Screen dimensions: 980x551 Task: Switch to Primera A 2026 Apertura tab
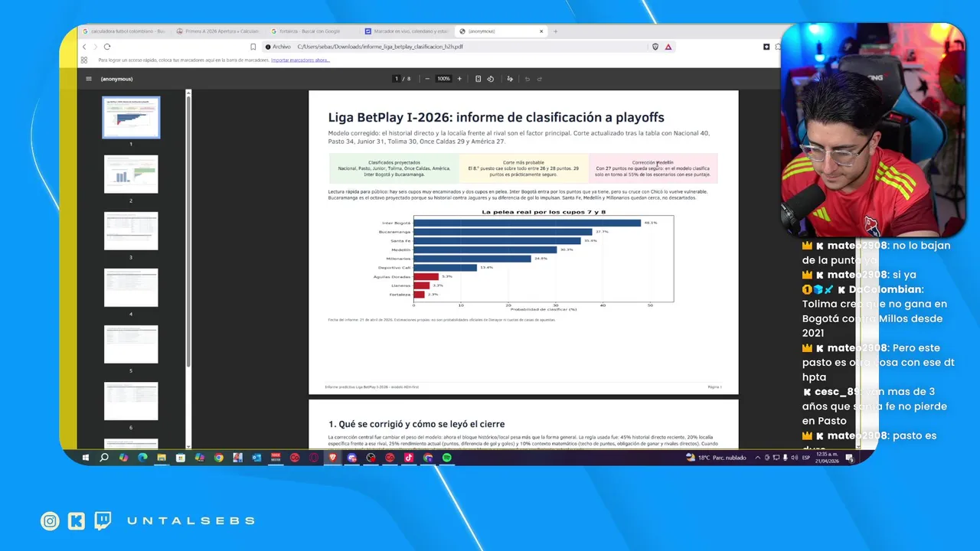[217, 31]
